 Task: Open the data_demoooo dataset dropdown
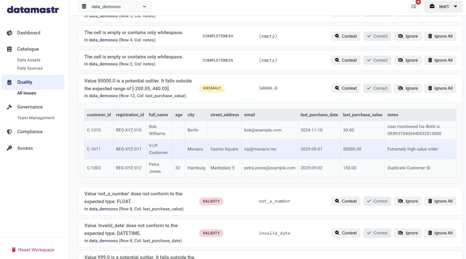(115, 6)
